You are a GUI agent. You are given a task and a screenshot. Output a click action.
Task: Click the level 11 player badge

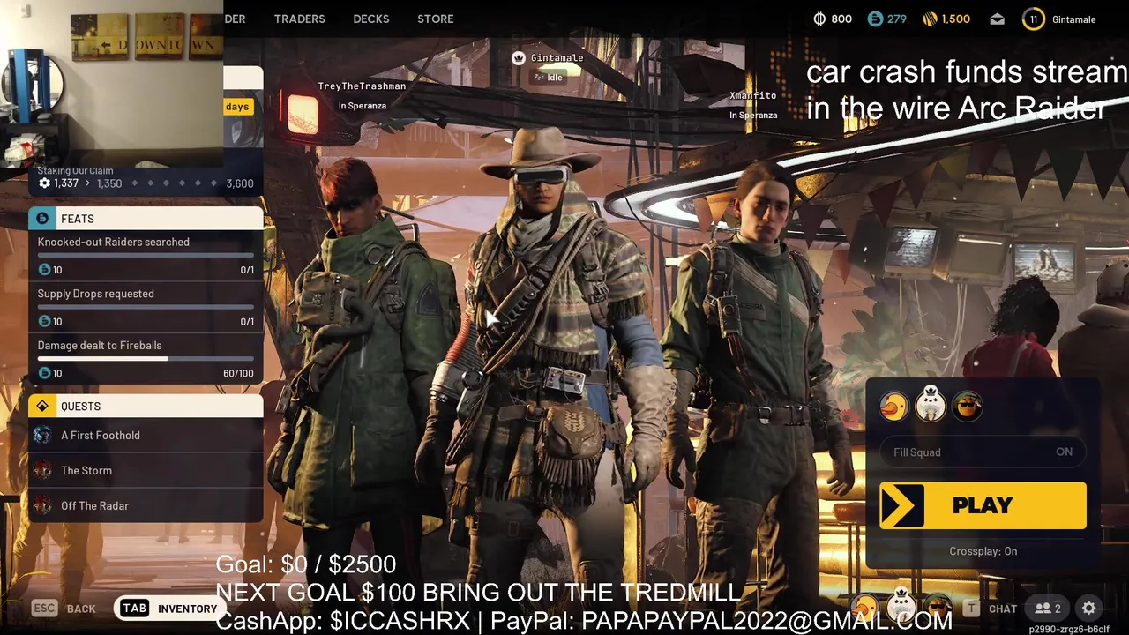tap(1034, 19)
